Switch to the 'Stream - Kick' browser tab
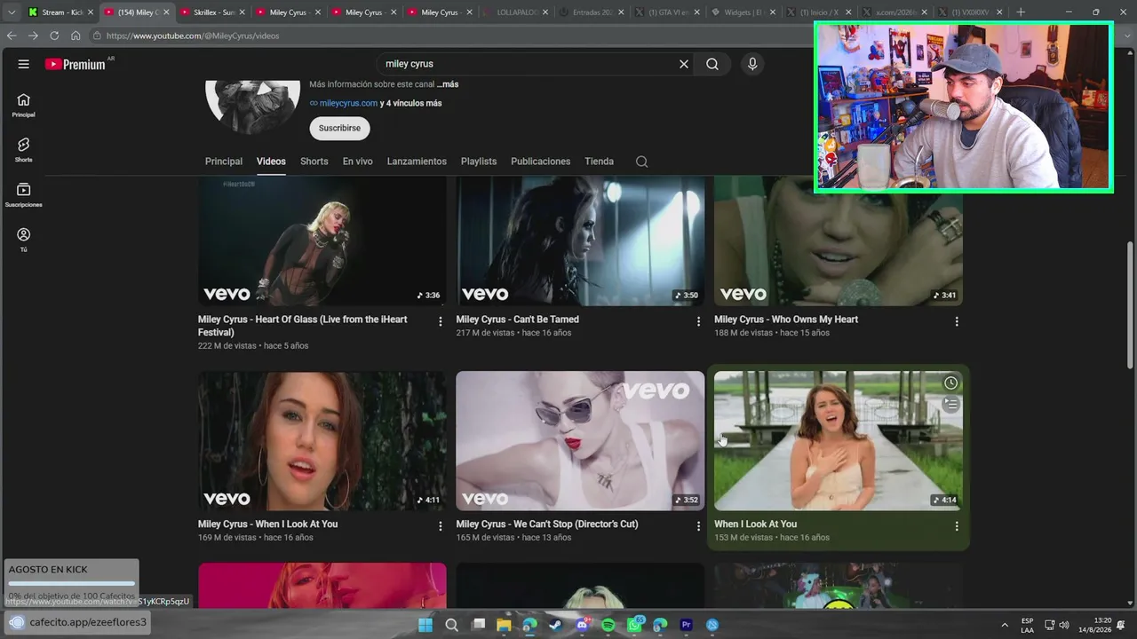The width and height of the screenshot is (1137, 639). pyautogui.click(x=60, y=12)
